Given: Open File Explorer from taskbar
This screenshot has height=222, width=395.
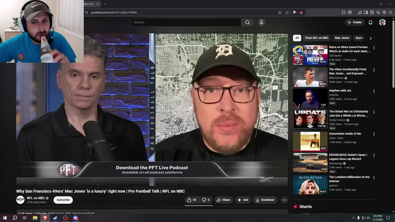Looking at the screenshot, I should pos(35,218).
